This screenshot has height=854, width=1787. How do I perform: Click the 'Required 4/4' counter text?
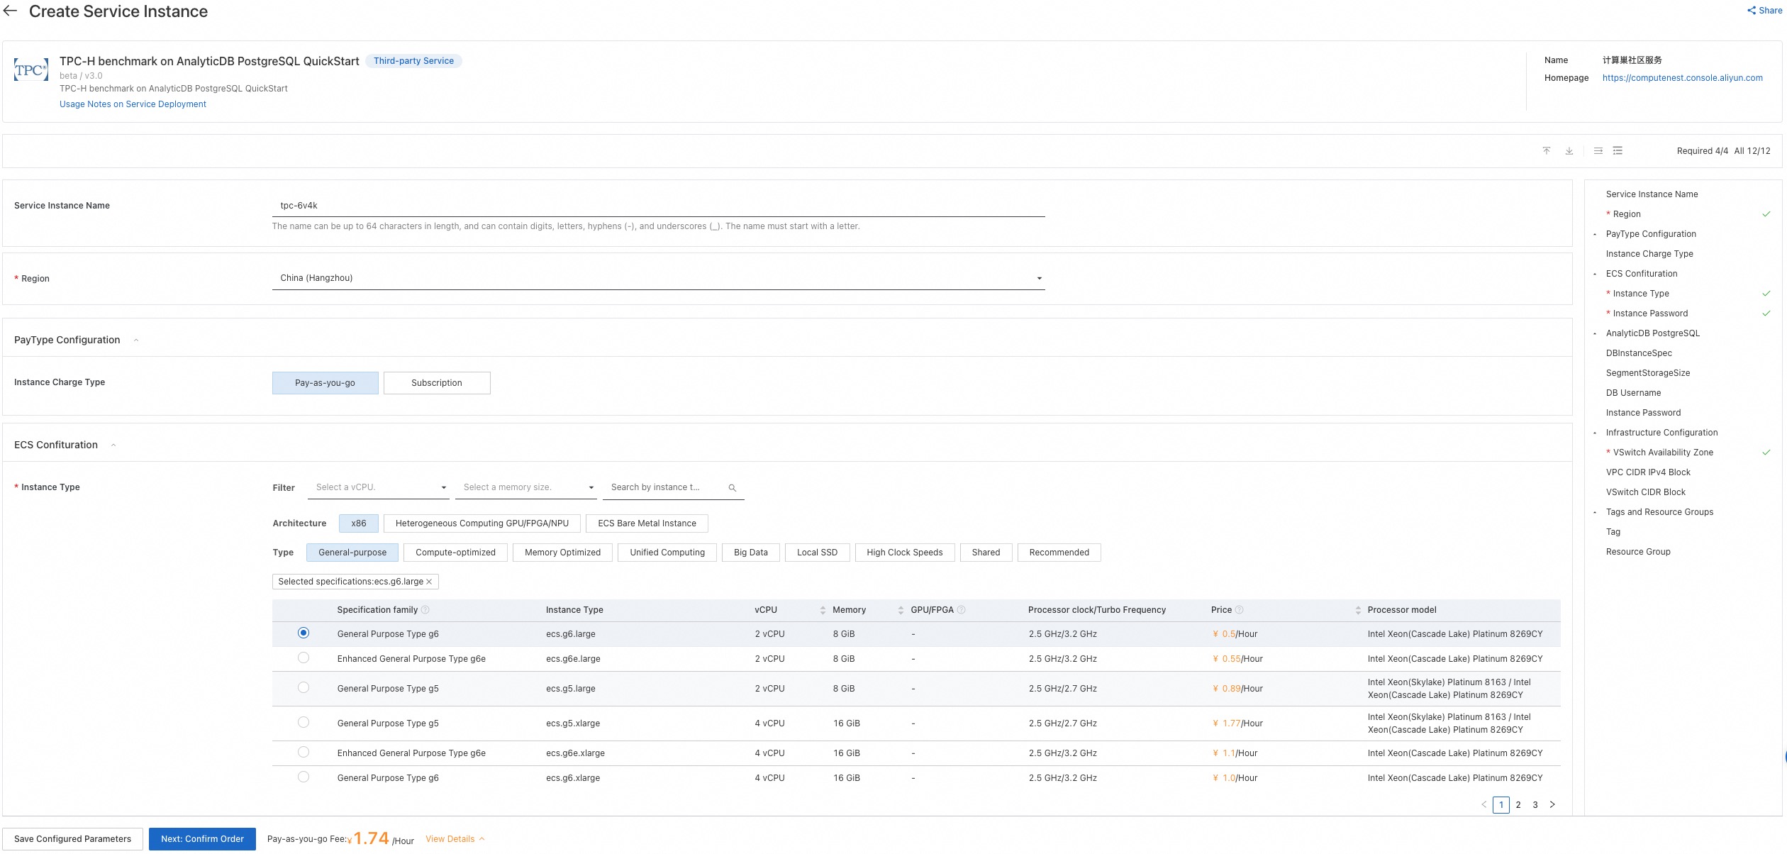pyautogui.click(x=1703, y=151)
